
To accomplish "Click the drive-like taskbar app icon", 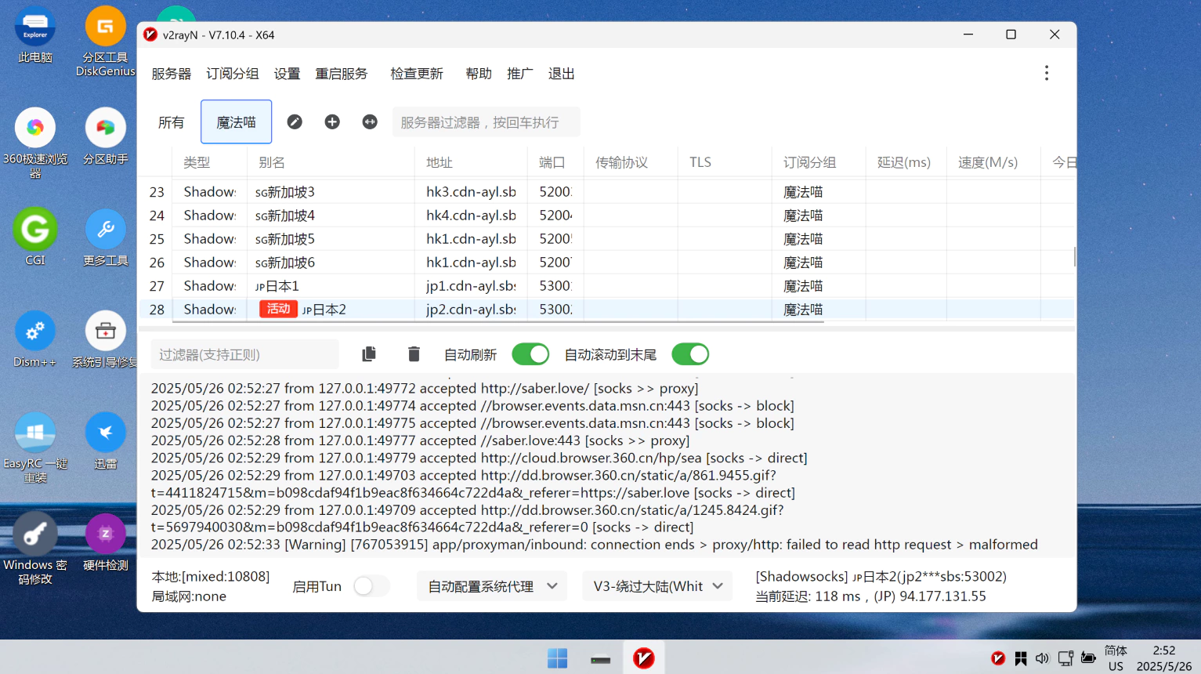I will (601, 658).
